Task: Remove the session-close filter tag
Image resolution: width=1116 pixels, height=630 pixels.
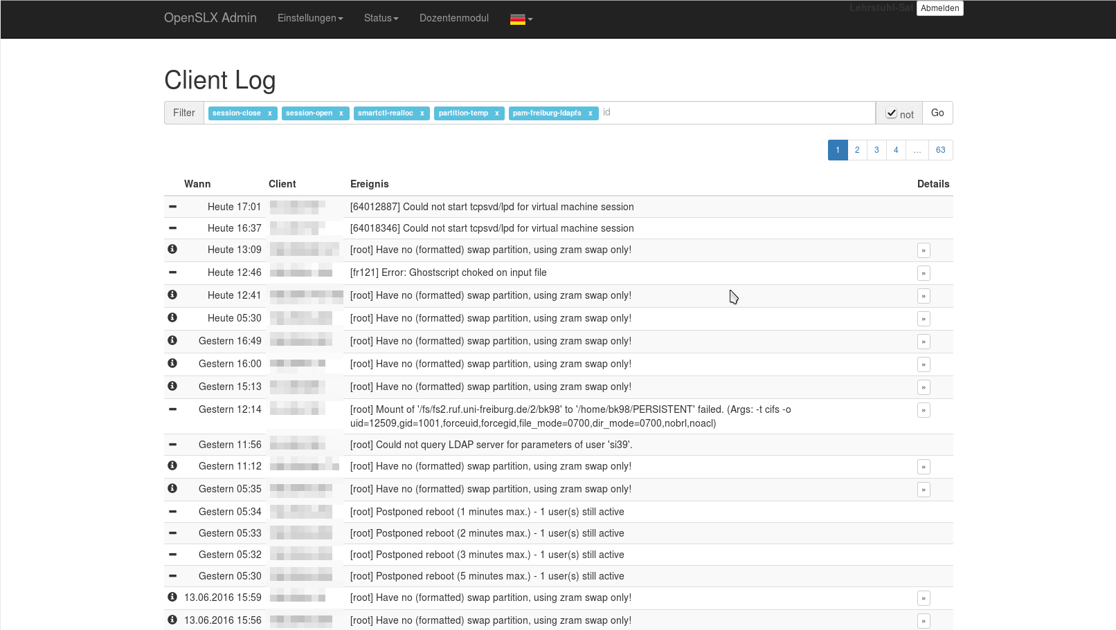Action: pyautogui.click(x=269, y=113)
